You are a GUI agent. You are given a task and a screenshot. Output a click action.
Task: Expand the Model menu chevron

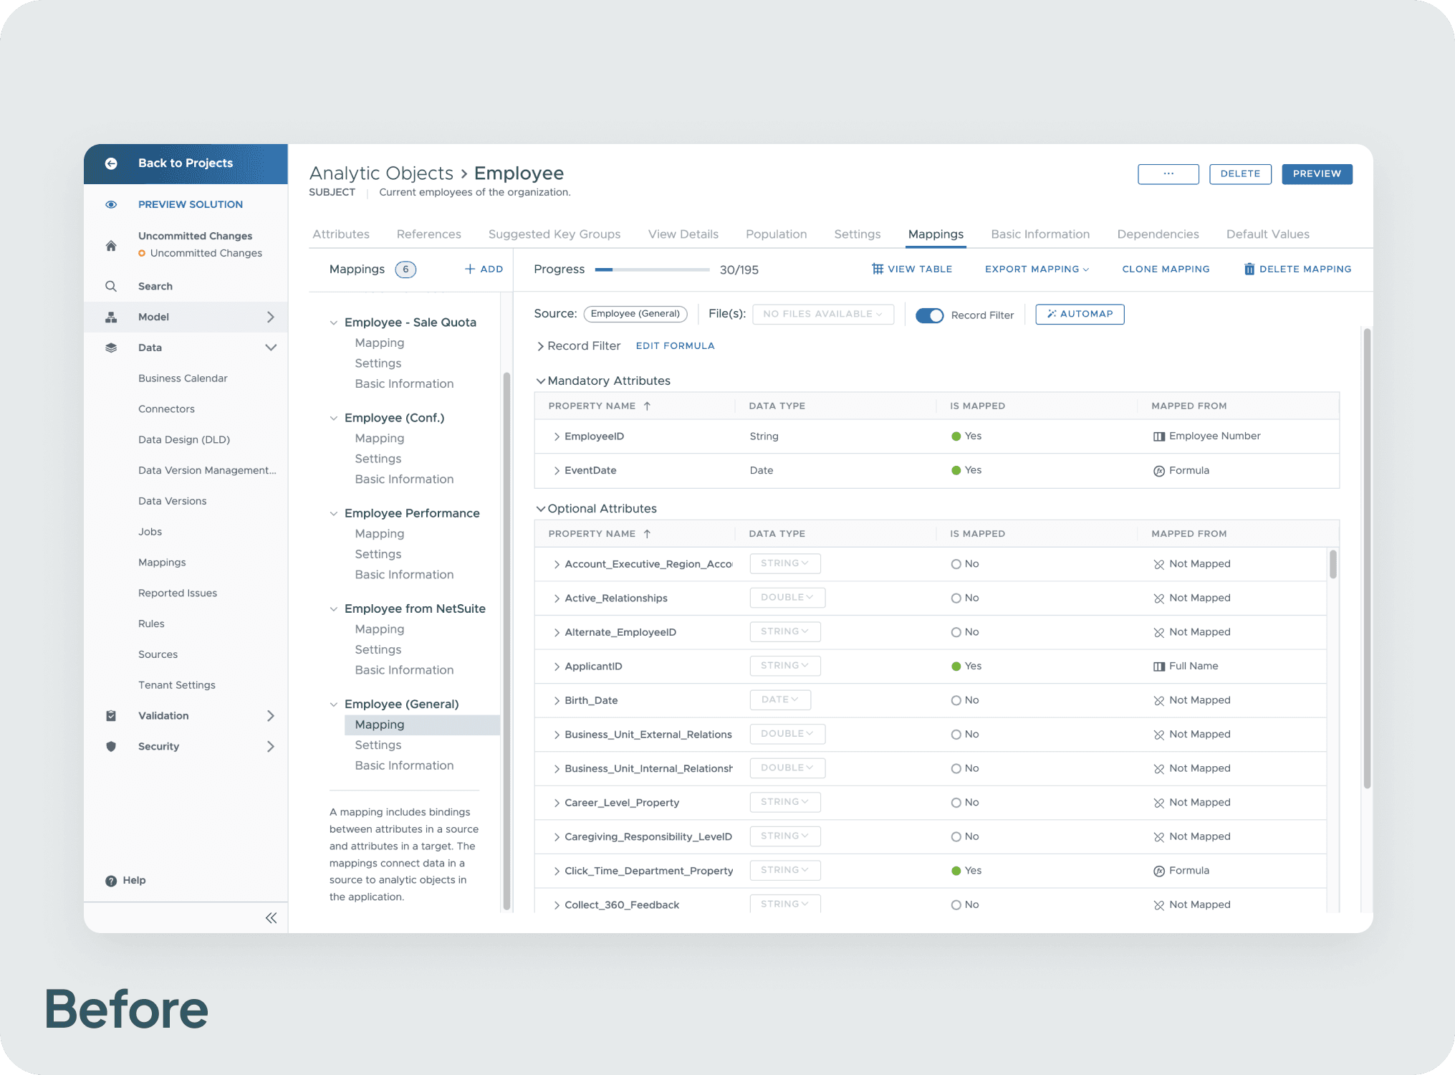[x=271, y=317]
